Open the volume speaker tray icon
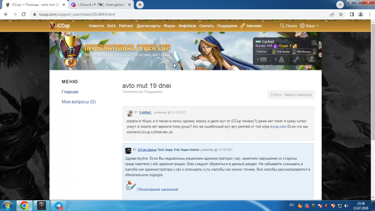The width and height of the screenshot is (375, 211). (x=346, y=206)
